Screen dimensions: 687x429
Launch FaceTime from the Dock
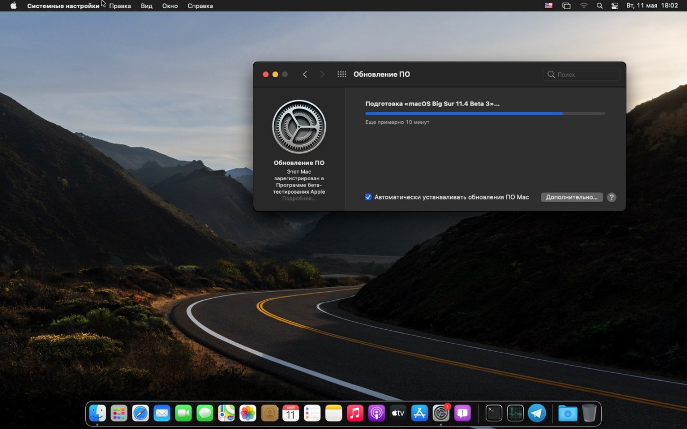[x=183, y=413]
